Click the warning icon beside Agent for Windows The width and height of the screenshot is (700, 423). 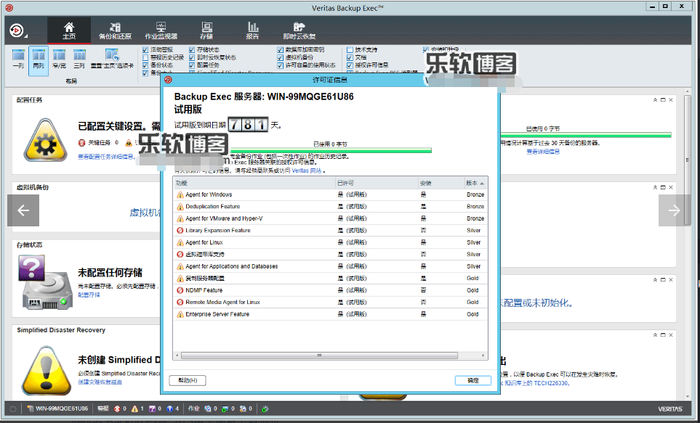pos(180,194)
